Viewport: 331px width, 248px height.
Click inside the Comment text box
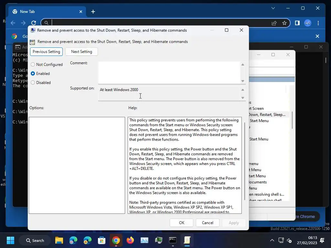[x=169, y=73]
